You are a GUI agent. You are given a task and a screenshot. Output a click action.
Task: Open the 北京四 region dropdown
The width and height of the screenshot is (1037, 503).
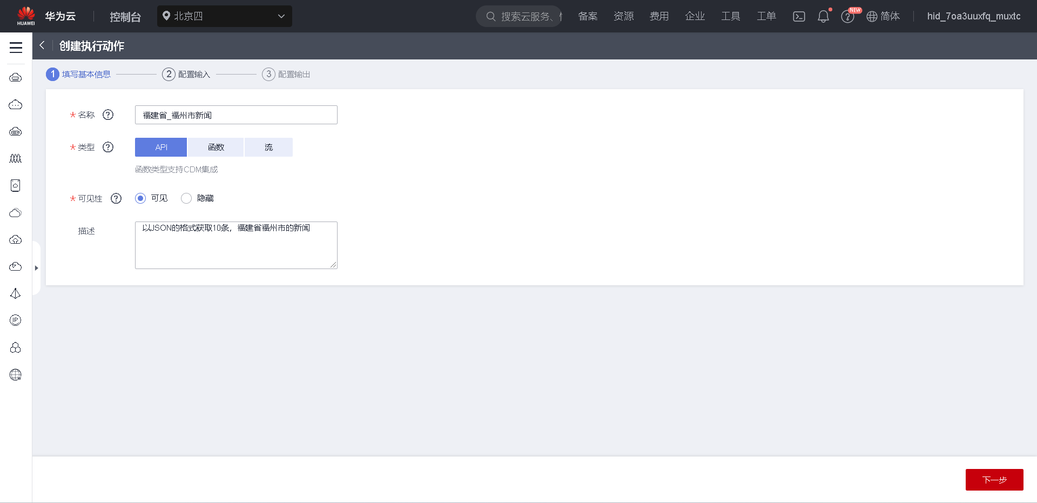coord(225,16)
